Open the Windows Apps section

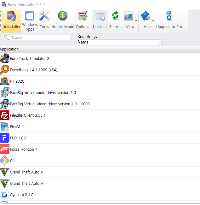coord(30,21)
